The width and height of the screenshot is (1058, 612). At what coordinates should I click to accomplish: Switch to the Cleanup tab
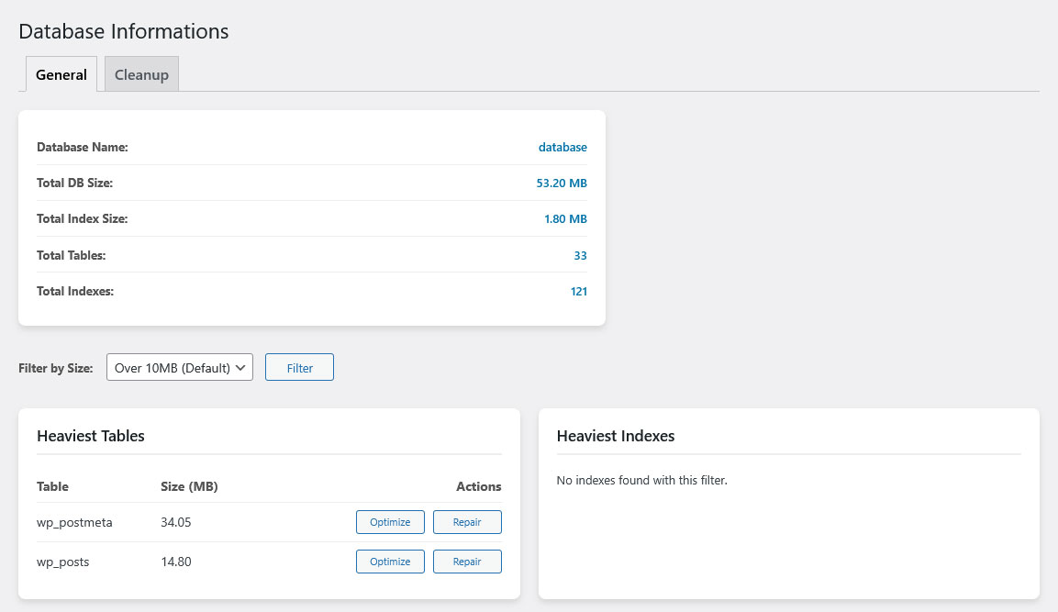pyautogui.click(x=141, y=74)
